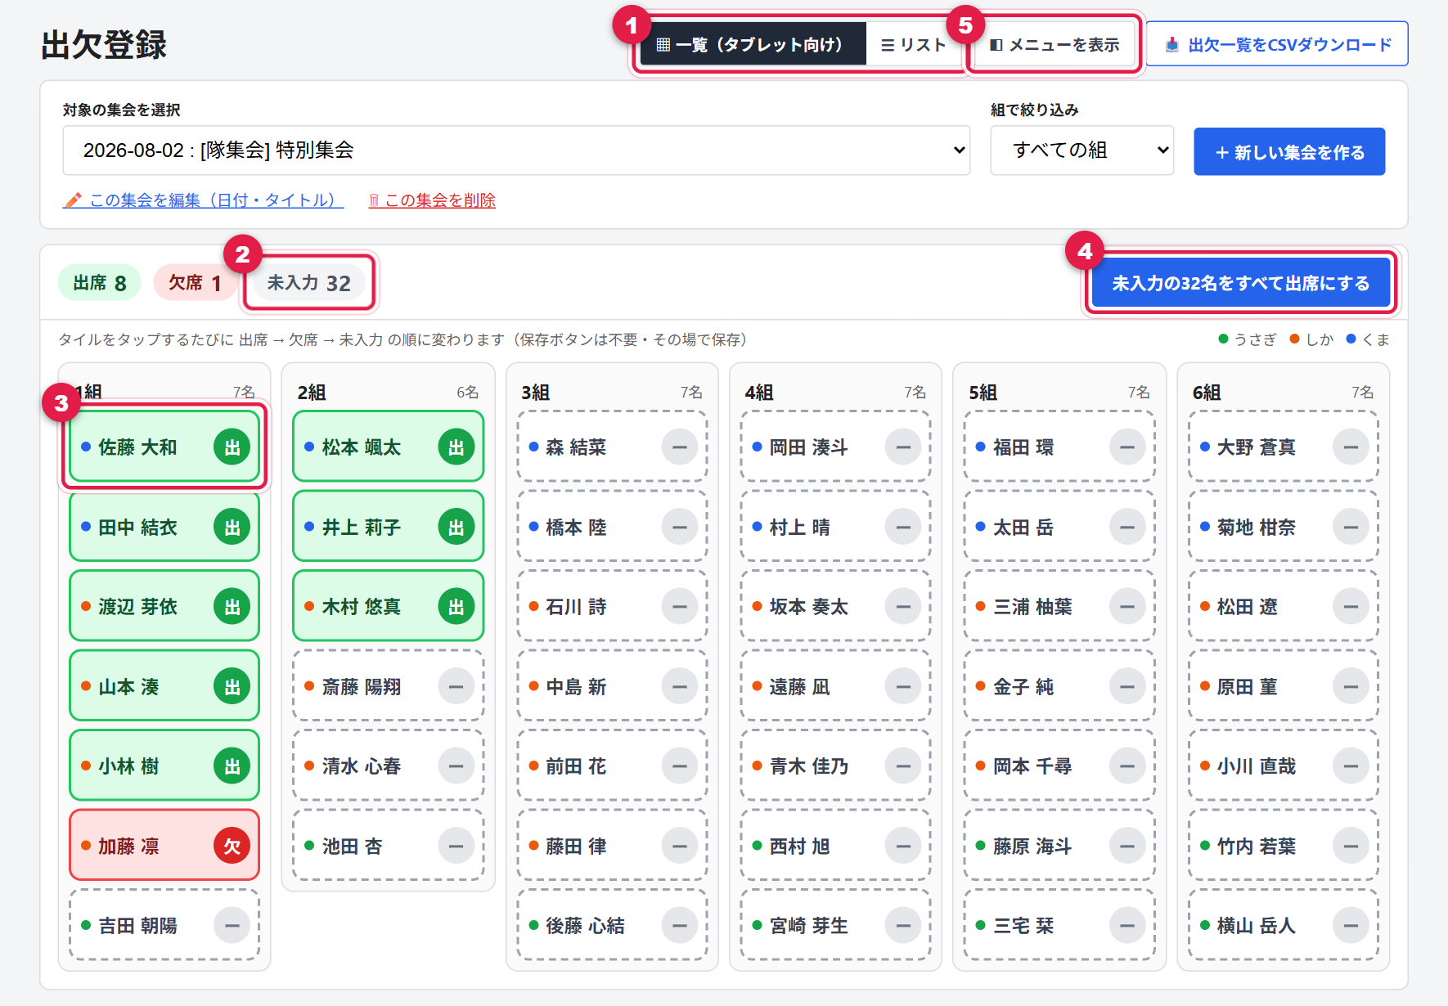Toggle attendance tile for 坂本 奏太

click(835, 607)
